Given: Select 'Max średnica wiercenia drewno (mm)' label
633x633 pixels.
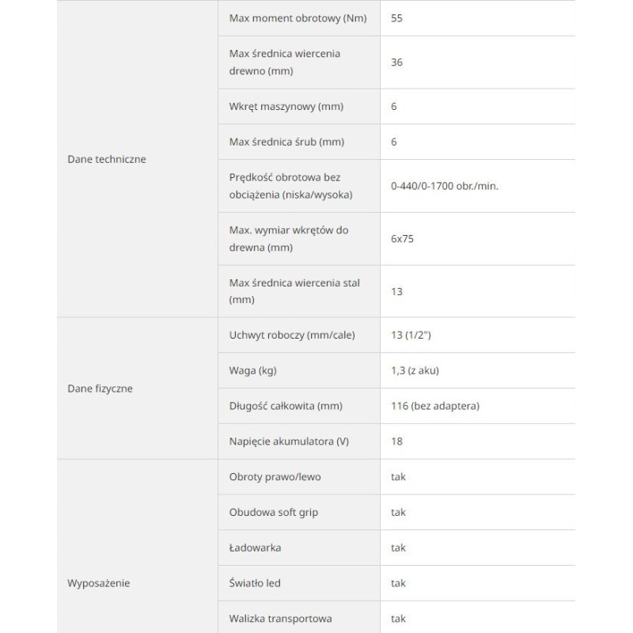Looking at the screenshot, I should (x=285, y=63).
